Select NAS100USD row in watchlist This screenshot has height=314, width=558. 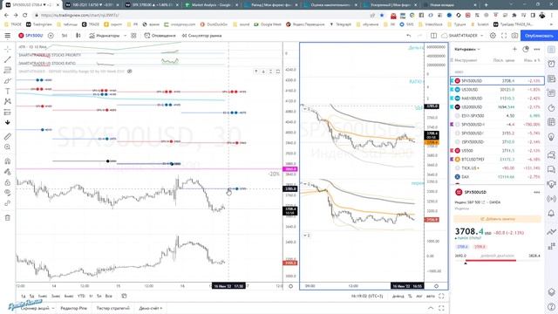[497, 99]
